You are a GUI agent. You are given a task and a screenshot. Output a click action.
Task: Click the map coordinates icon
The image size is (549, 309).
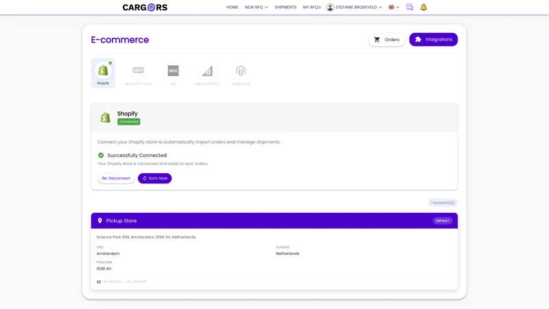[x=99, y=282]
